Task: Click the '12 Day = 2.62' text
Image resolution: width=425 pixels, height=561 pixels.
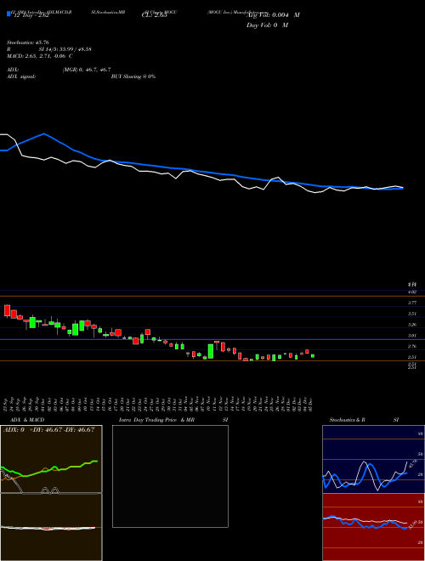Action: [x=31, y=16]
